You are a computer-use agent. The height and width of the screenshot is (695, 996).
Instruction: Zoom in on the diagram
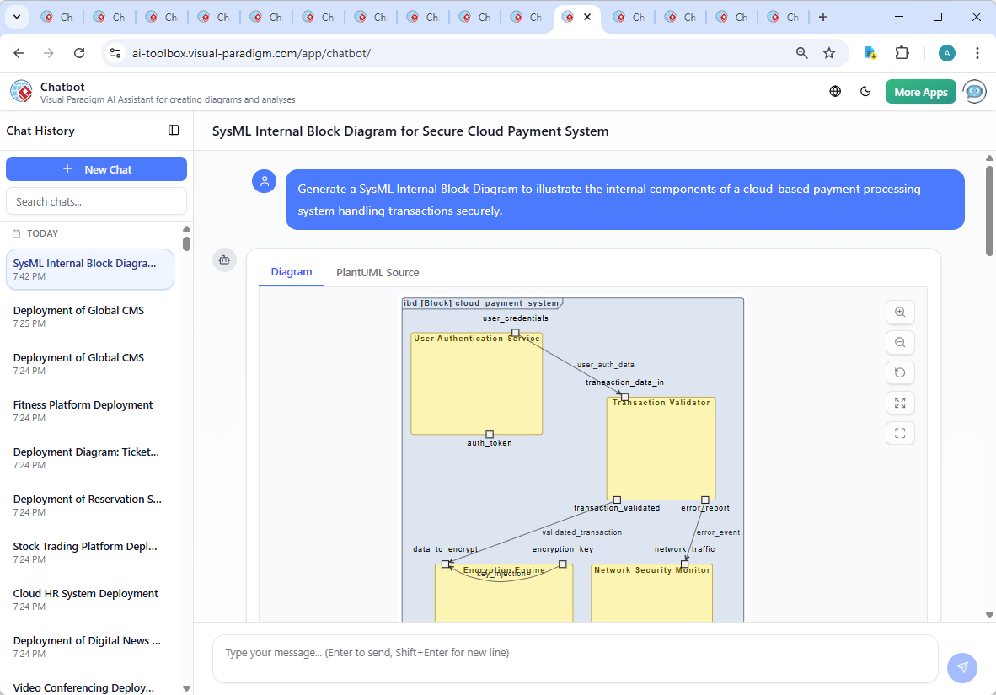(x=900, y=312)
